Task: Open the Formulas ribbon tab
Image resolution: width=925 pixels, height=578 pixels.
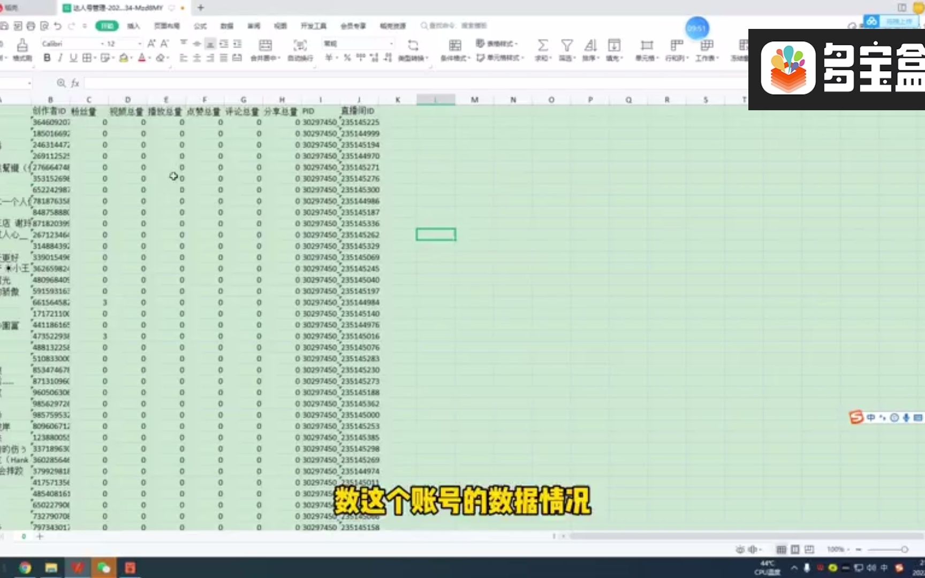Action: pyautogui.click(x=200, y=26)
